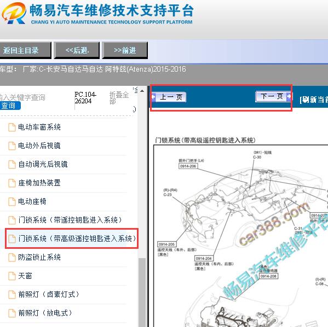Click the tree panel vertical scrollbar thumb

coord(142,293)
